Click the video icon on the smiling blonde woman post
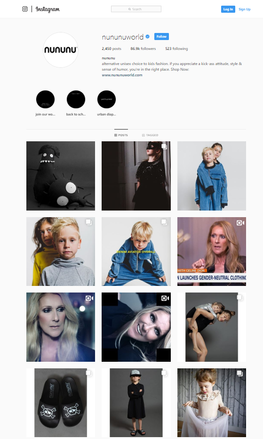This screenshot has height=439, width=263. [x=165, y=298]
